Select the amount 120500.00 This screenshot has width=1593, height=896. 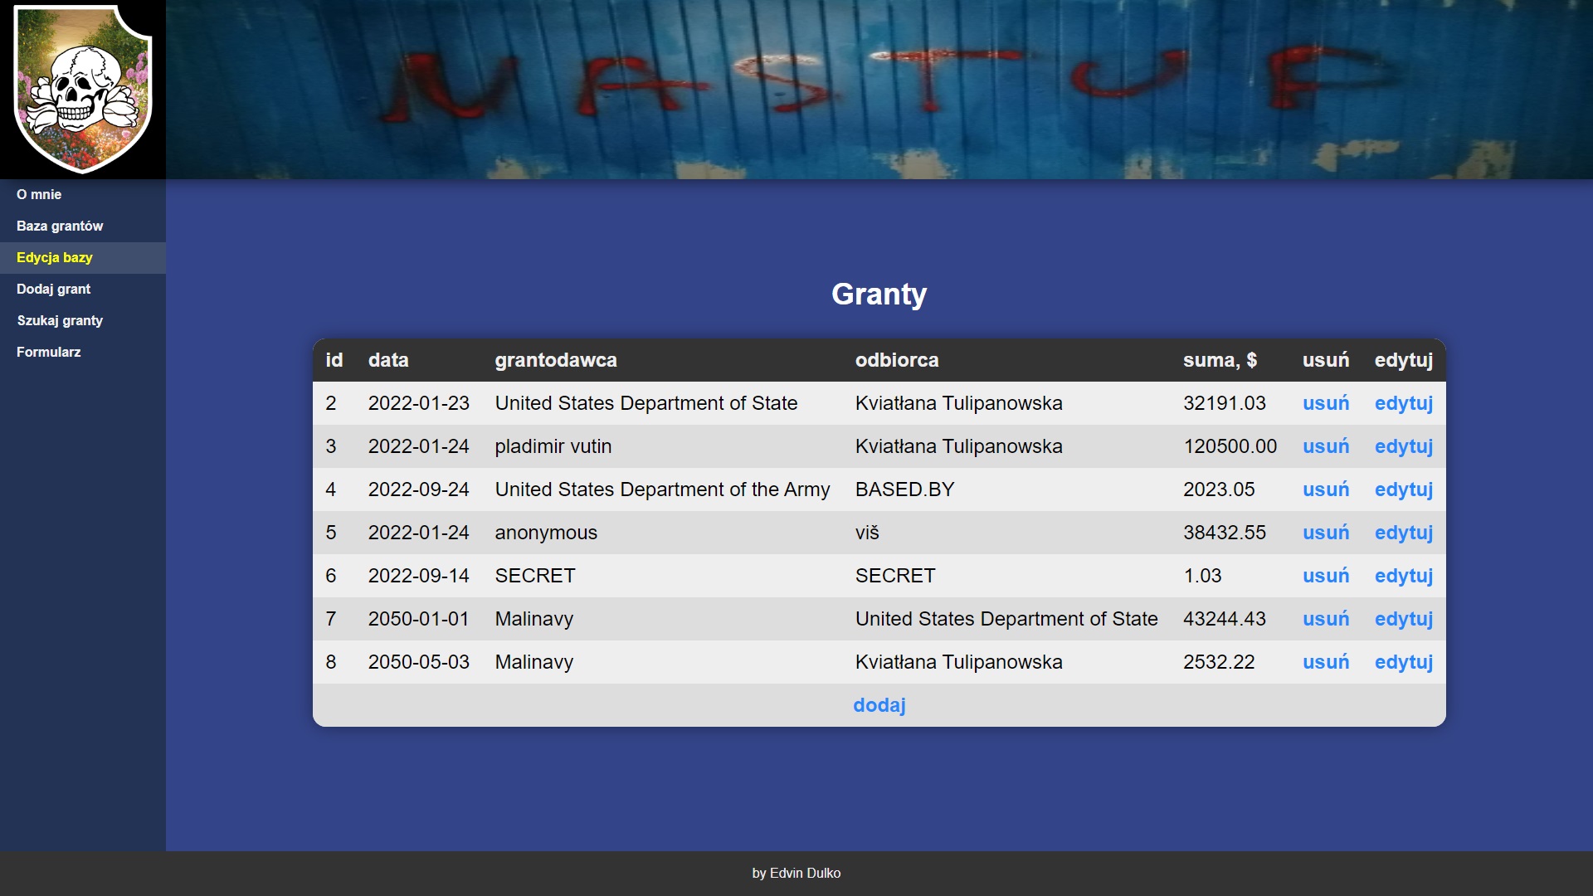(x=1230, y=446)
